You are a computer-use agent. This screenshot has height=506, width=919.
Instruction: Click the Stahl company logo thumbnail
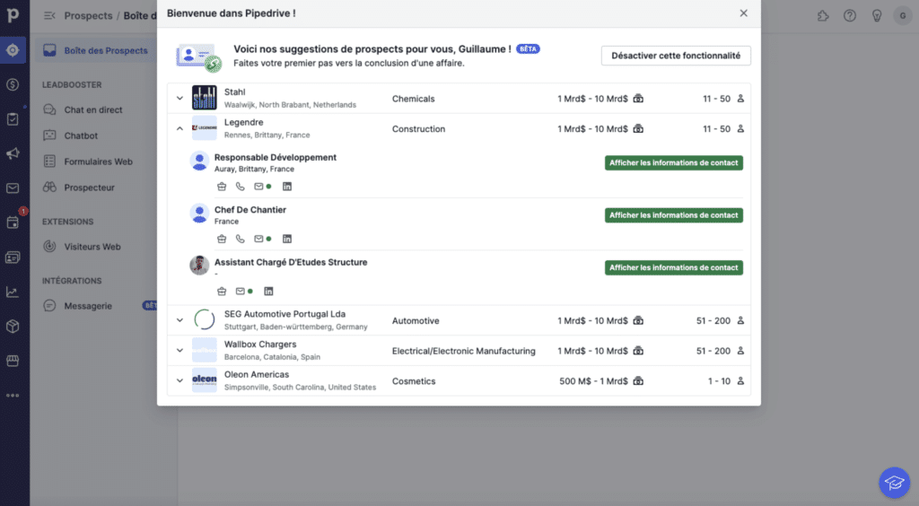(x=204, y=98)
